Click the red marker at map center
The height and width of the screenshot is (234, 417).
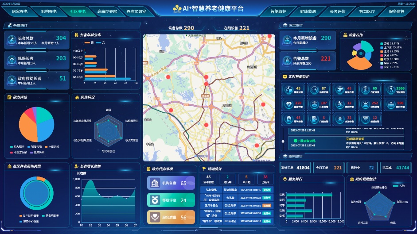206,84
